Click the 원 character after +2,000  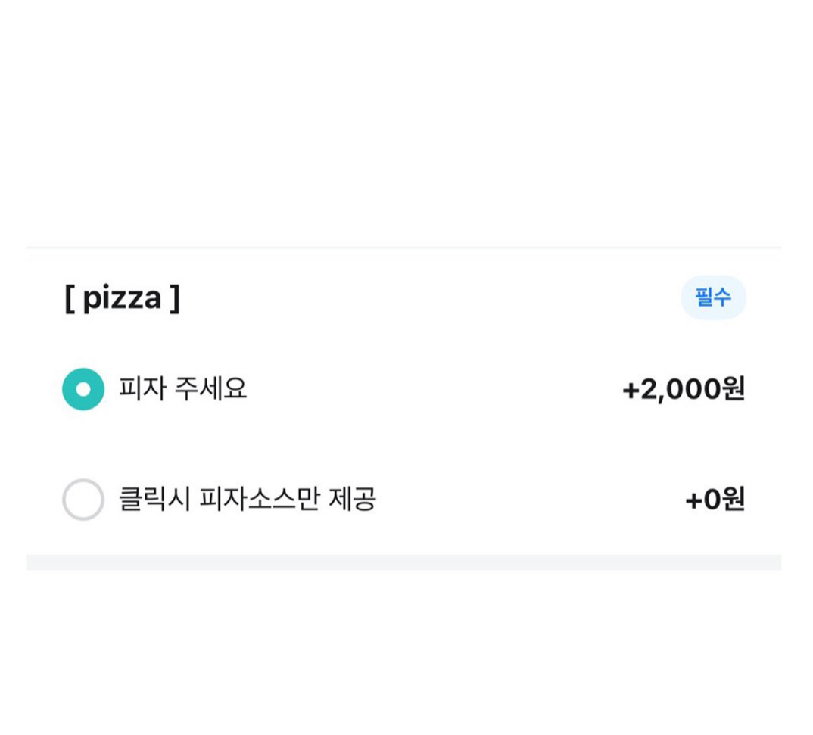tap(734, 389)
